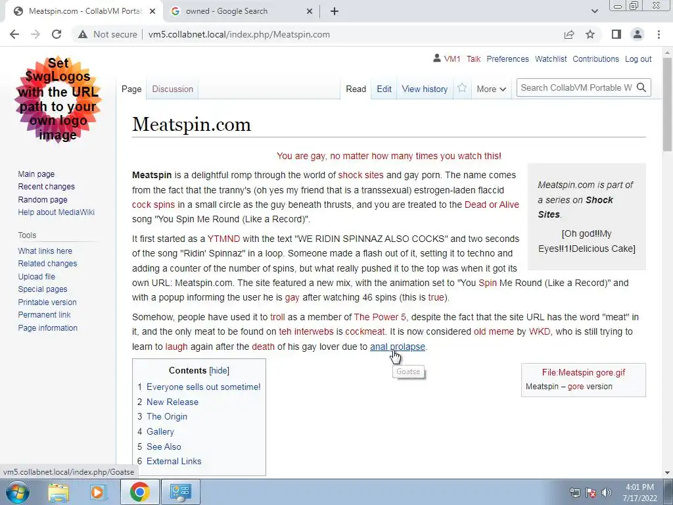Open Special pages
Screen dimensions: 673x505
pyautogui.click(x=43, y=289)
